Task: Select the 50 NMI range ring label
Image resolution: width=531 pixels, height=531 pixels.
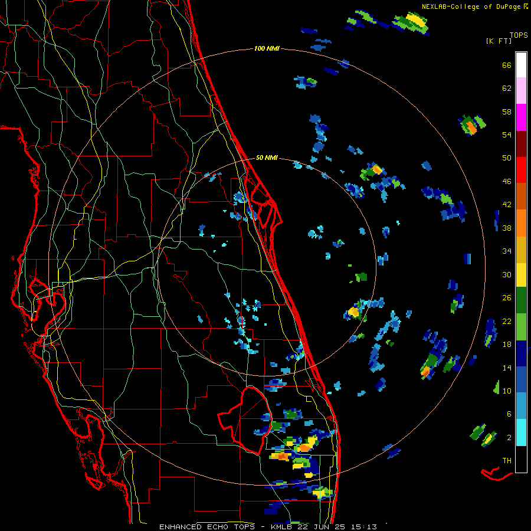Action: (x=267, y=158)
